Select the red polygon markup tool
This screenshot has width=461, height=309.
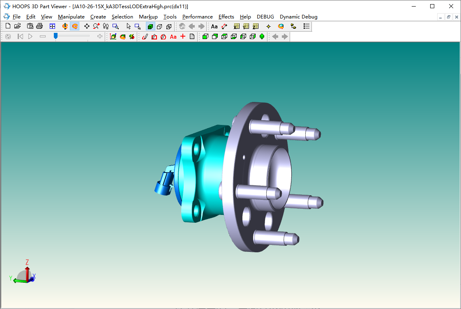[154, 37]
